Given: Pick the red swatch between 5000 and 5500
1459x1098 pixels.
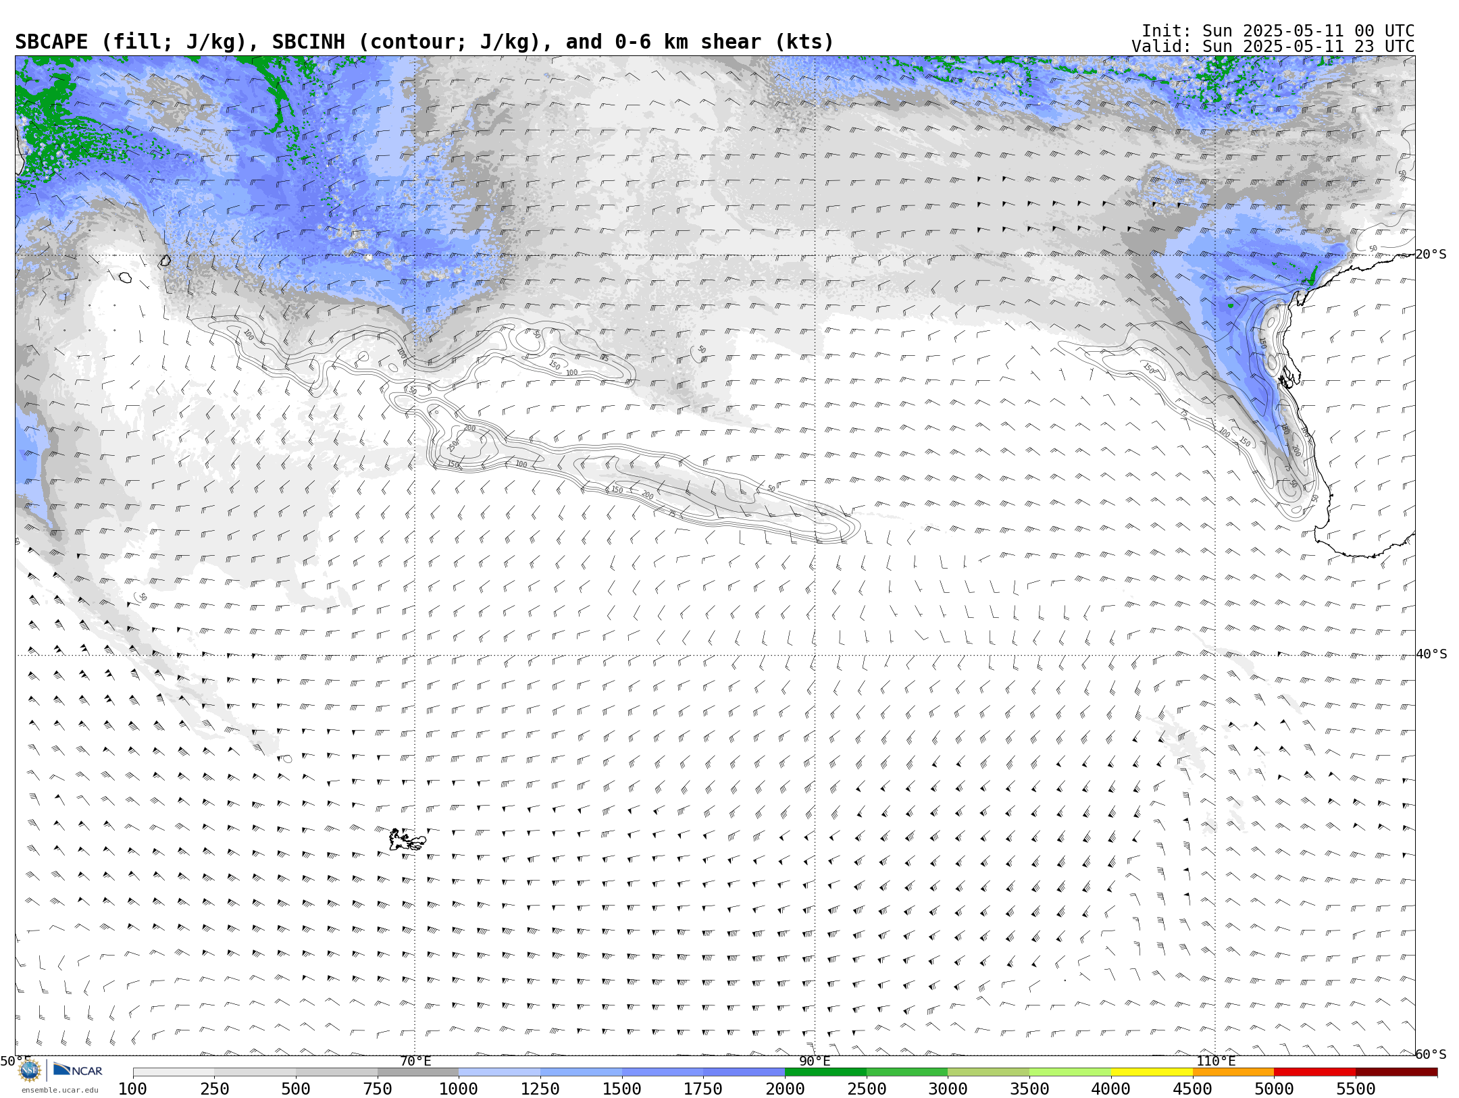Looking at the screenshot, I should (1314, 1072).
